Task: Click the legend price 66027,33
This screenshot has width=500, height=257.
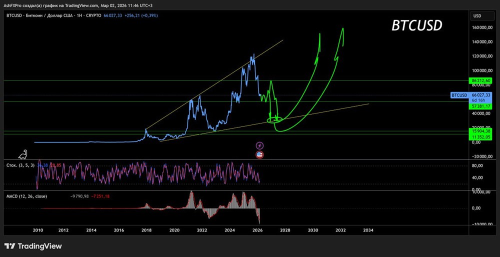Action: (x=113, y=15)
